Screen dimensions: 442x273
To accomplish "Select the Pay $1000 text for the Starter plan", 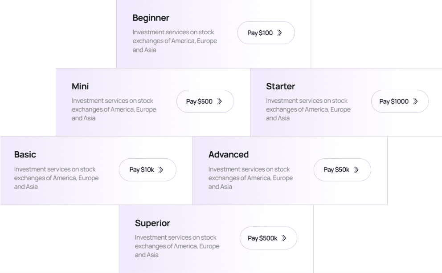I will tap(394, 101).
